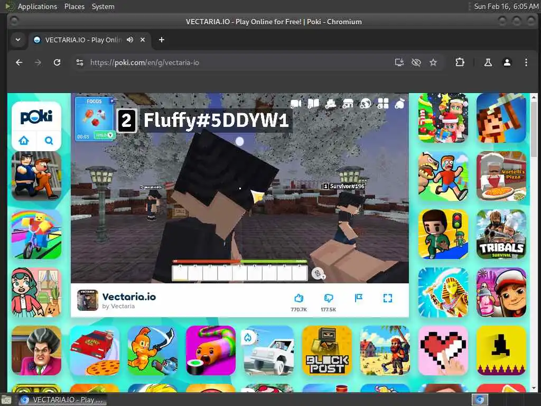Go back to the previous page
The height and width of the screenshot is (406, 541).
(x=19, y=62)
